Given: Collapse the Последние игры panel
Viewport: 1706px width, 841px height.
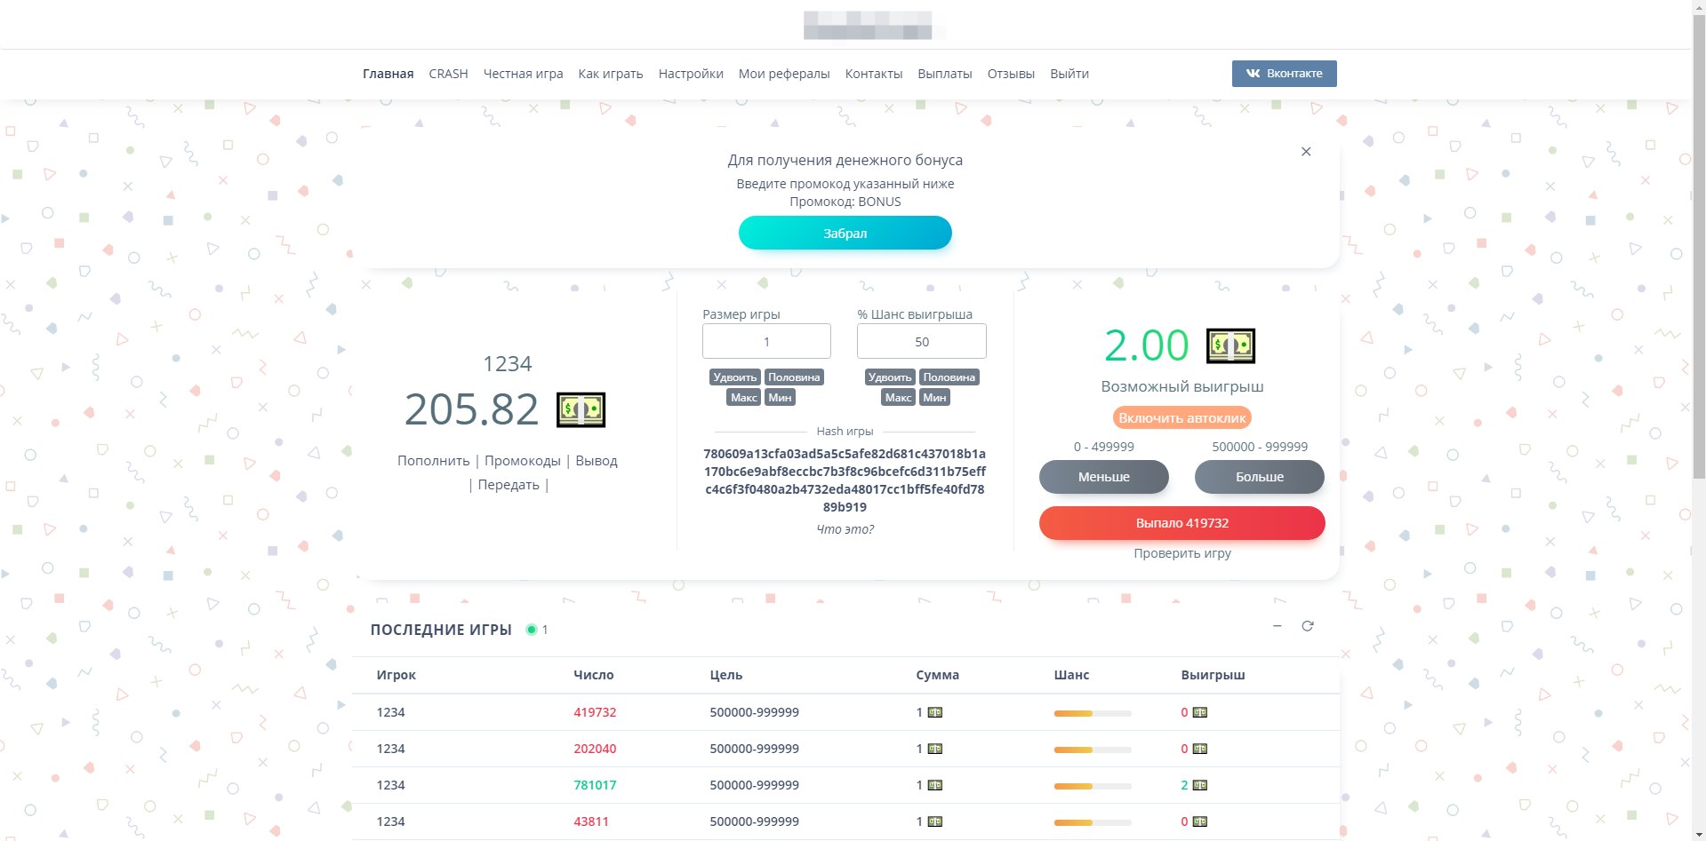Looking at the screenshot, I should (1277, 626).
